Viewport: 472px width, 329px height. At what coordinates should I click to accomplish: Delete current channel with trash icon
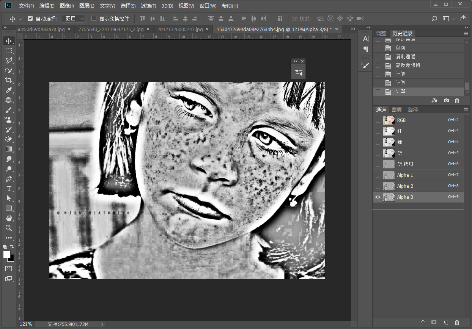(457, 322)
